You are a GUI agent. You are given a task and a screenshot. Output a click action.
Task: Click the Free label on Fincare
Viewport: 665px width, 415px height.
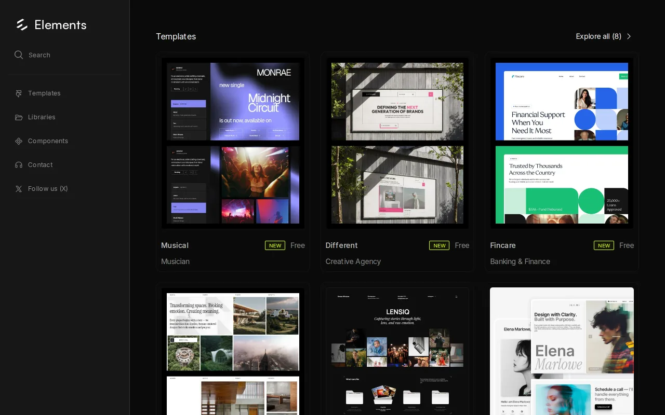coord(627,245)
